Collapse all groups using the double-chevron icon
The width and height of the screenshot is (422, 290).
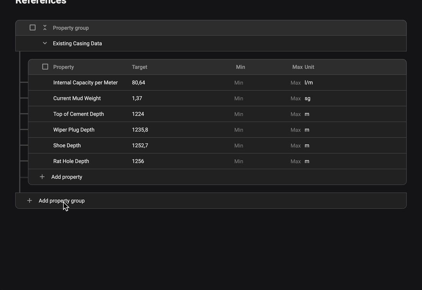coord(45,28)
